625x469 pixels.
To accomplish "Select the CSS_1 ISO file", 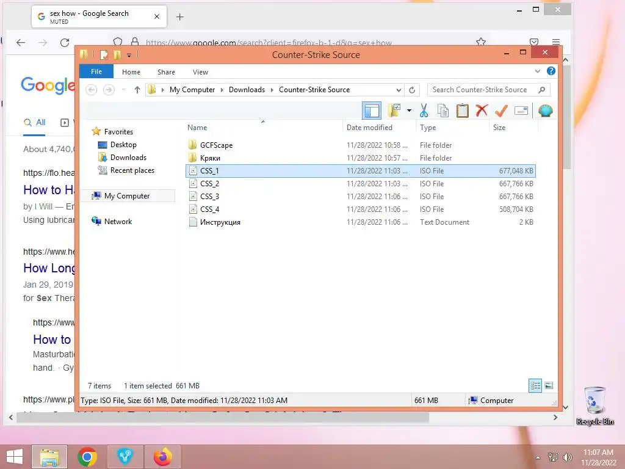I will (360, 171).
